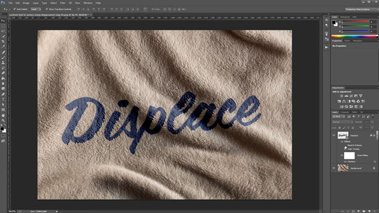The width and height of the screenshot is (379, 213).
Task: Open the File menu
Action: [x=10, y=3]
